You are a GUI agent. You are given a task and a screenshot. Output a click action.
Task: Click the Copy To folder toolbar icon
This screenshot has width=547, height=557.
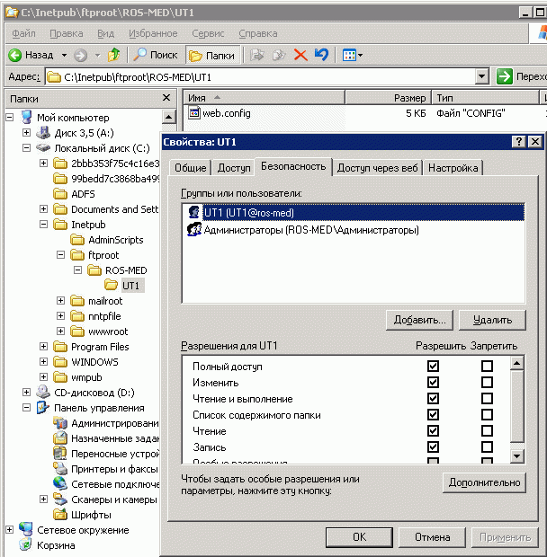pyautogui.click(x=279, y=55)
